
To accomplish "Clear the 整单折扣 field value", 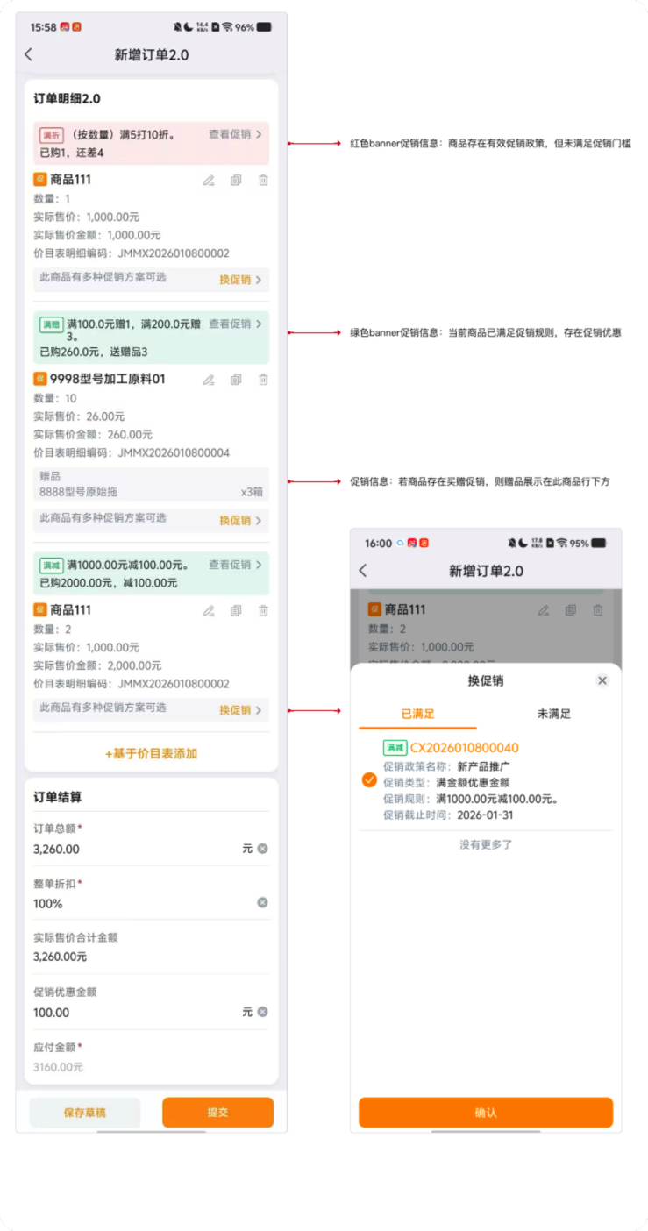I will 262,903.
